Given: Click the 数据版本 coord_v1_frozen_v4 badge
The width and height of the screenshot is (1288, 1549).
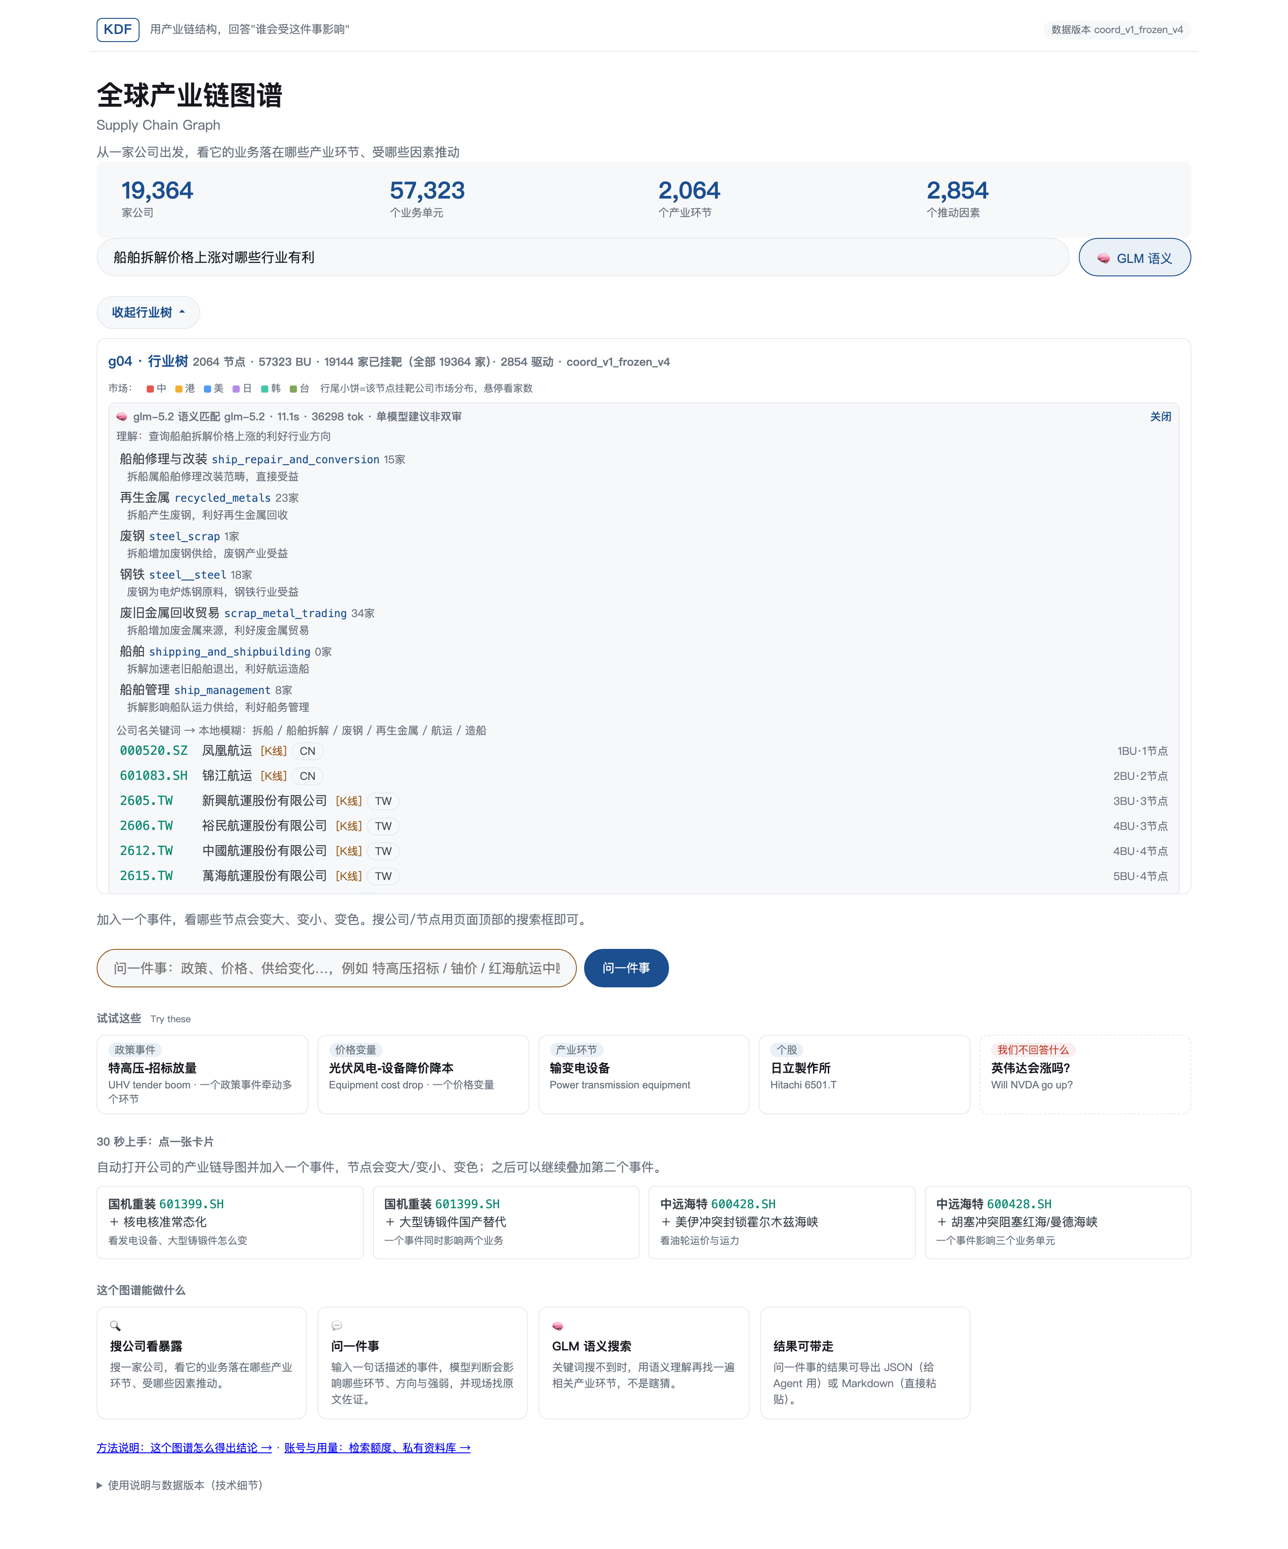Looking at the screenshot, I should (x=1116, y=30).
